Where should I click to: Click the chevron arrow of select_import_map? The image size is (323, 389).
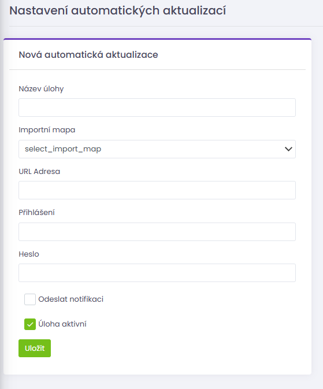tap(288, 149)
